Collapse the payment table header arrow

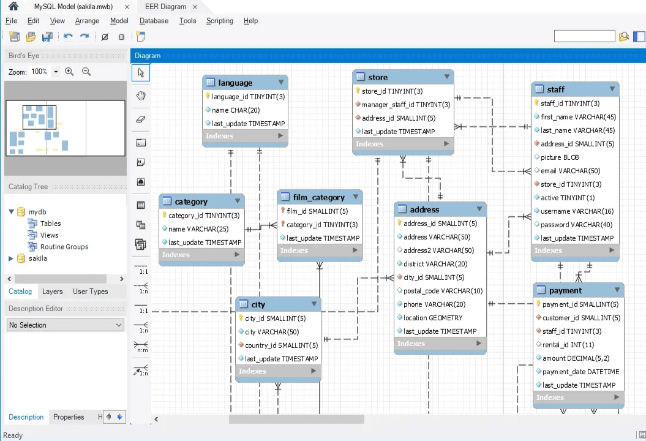tap(617, 290)
